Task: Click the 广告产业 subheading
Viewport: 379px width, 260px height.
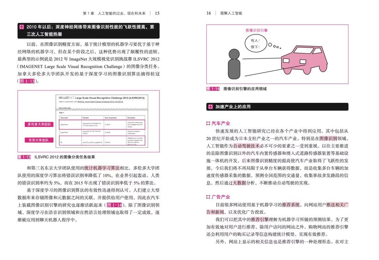Action: click(x=221, y=197)
